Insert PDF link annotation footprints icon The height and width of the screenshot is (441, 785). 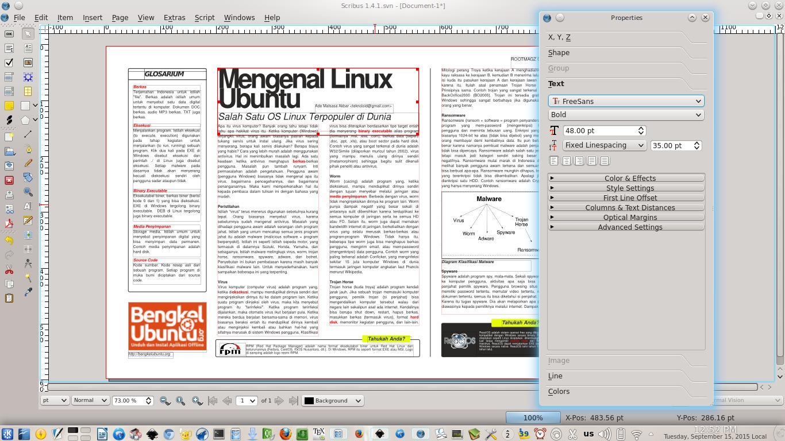point(9,120)
